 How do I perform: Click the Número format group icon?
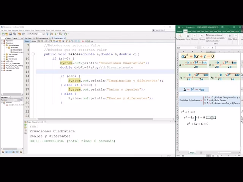click(x=202, y=37)
